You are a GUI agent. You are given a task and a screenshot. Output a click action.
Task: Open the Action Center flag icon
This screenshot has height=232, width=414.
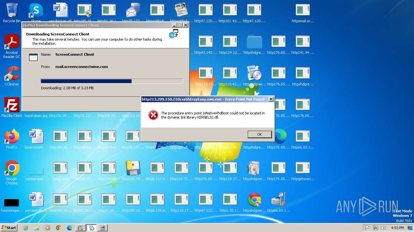click(x=367, y=228)
